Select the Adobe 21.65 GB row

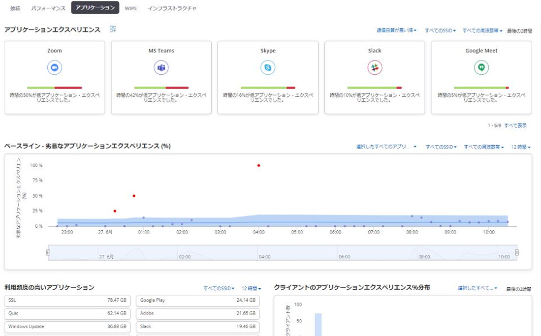tap(198, 313)
